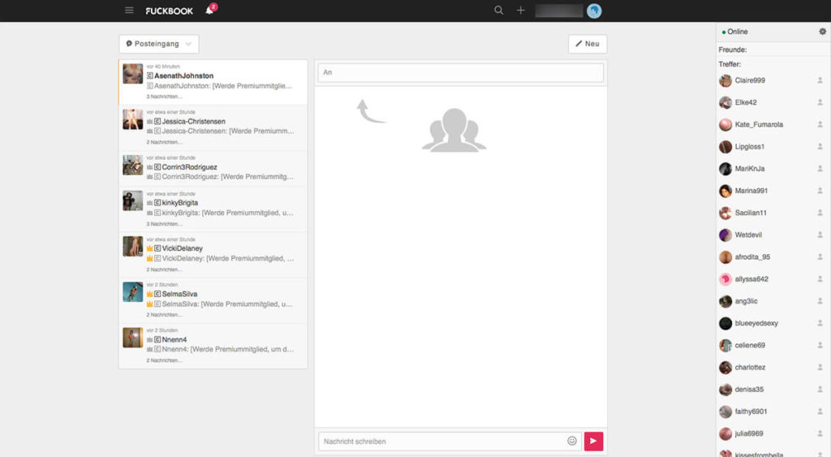Toggle the Online status indicator
The height and width of the screenshot is (457, 831).
click(x=734, y=32)
